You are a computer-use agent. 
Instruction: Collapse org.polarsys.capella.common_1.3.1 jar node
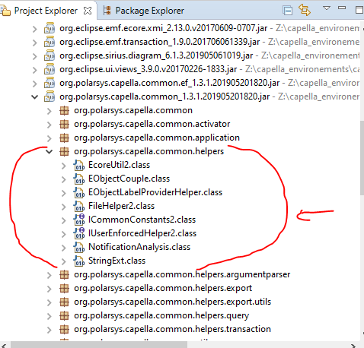click(x=35, y=97)
